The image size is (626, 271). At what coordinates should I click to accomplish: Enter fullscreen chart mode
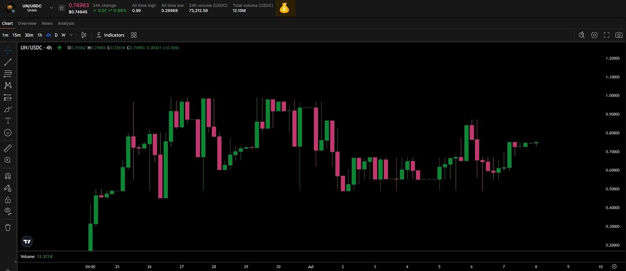click(x=606, y=35)
